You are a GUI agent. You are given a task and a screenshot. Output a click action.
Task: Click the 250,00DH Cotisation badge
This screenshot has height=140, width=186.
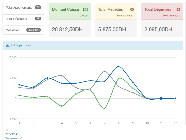(x=34, y=30)
